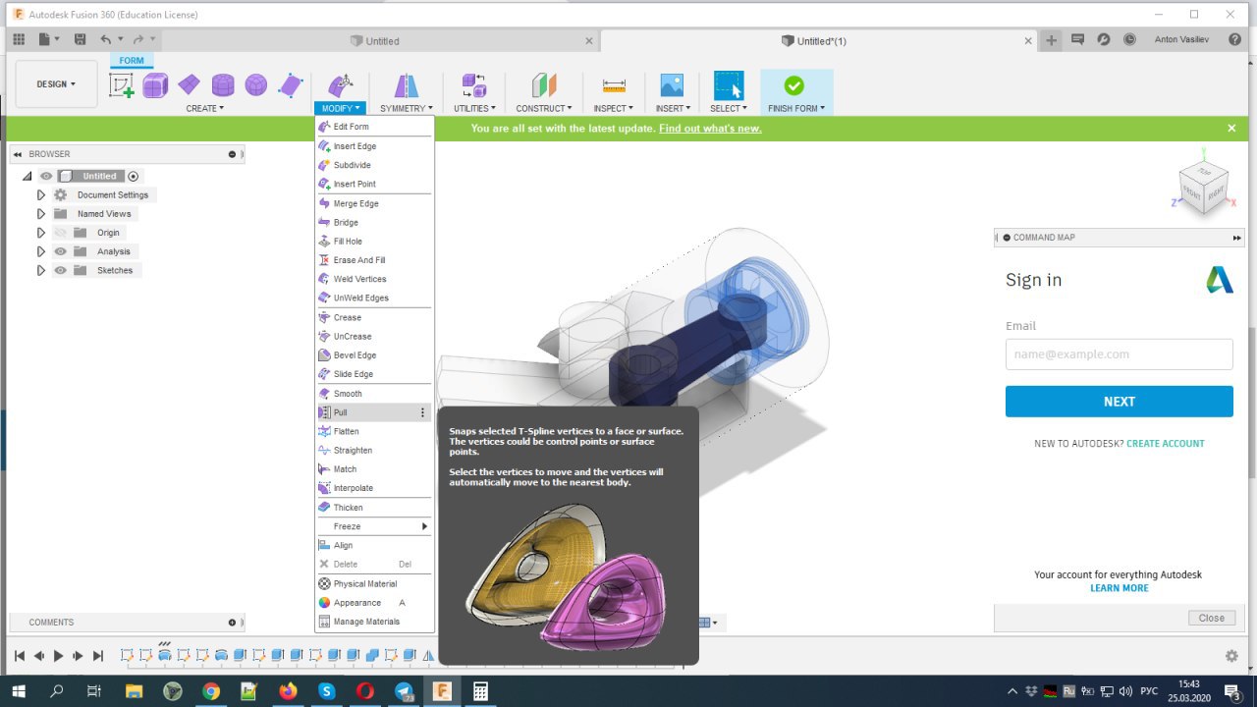Collapse the Browser panel with double arrows
The image size is (1257, 707).
(x=18, y=154)
